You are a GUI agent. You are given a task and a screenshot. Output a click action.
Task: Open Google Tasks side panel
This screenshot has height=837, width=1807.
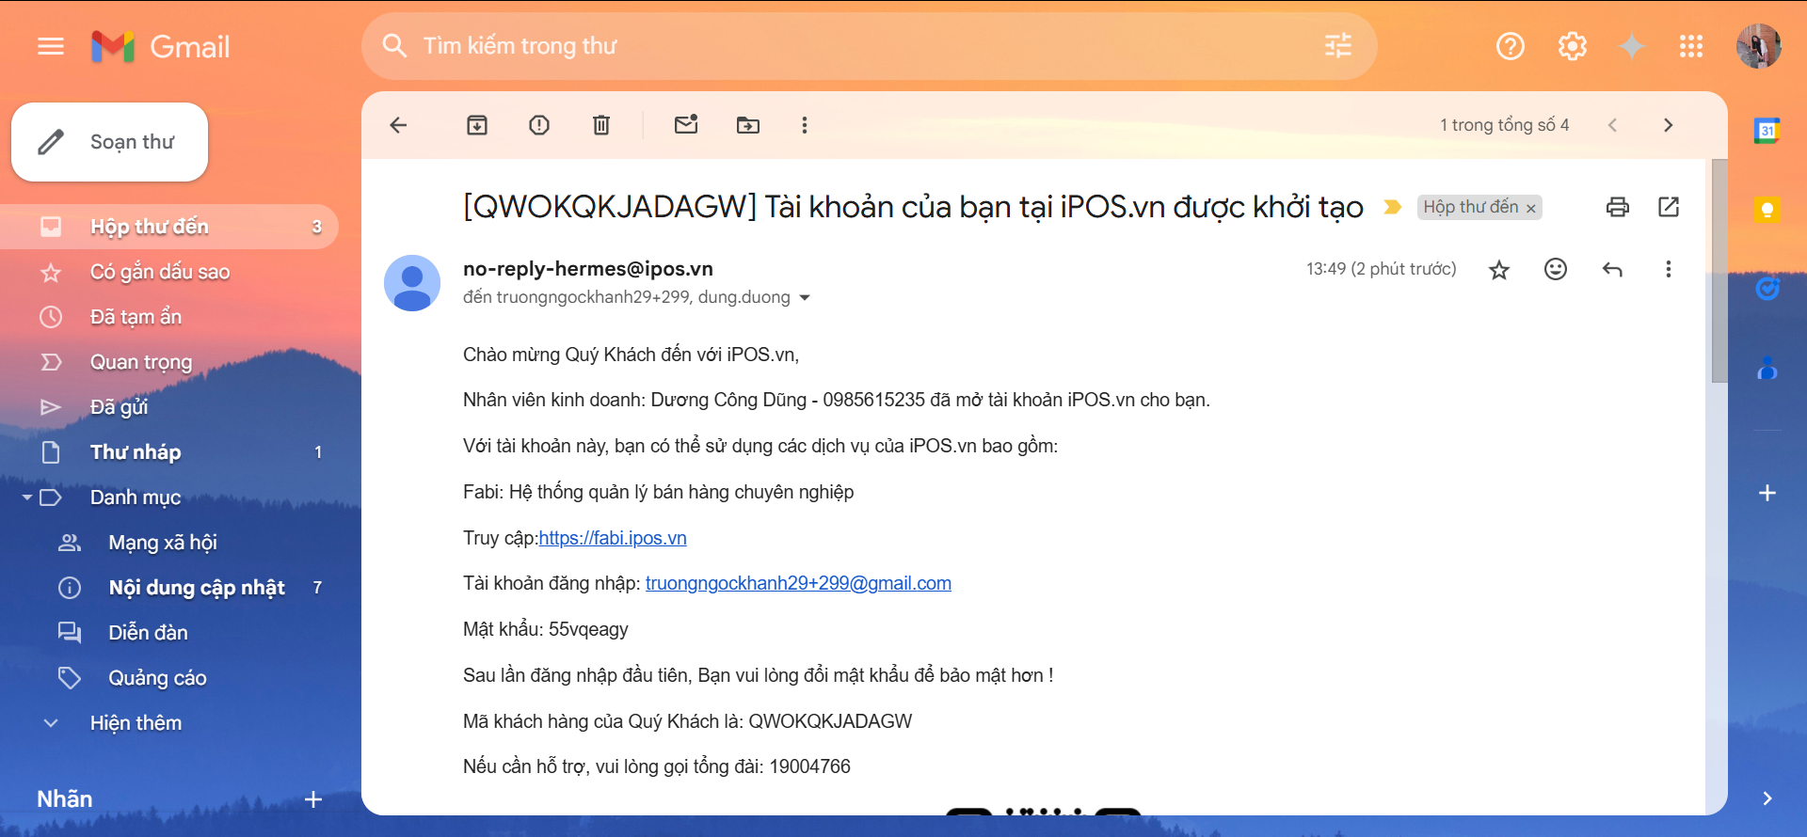click(1767, 289)
